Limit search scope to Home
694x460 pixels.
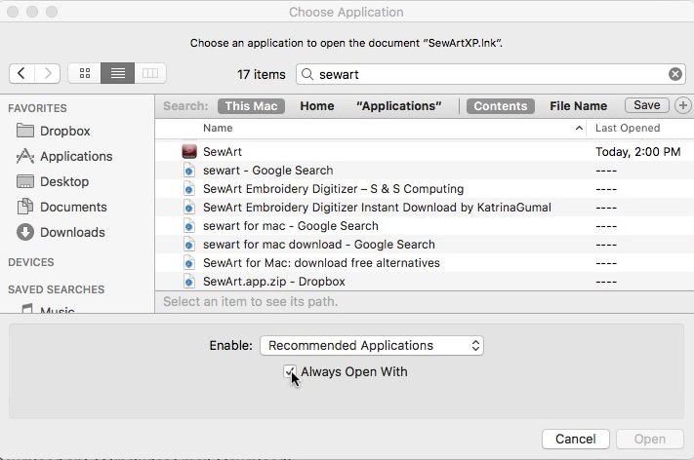317,106
